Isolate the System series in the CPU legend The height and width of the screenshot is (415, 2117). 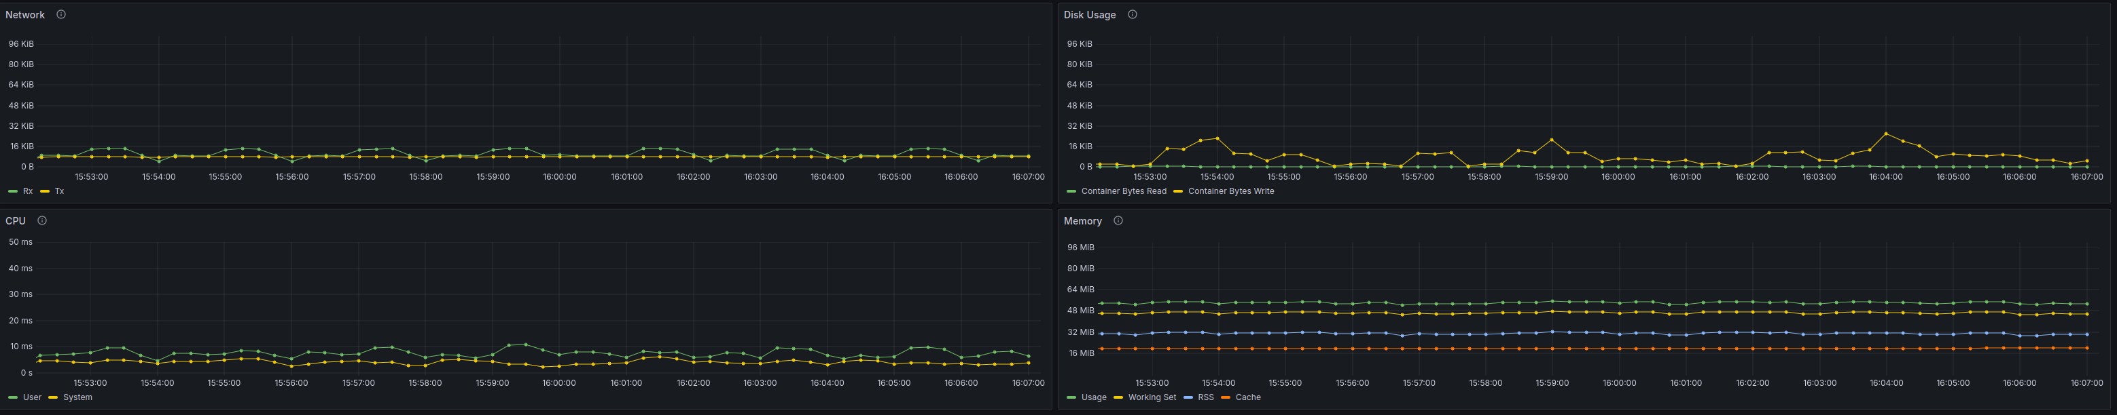click(77, 397)
